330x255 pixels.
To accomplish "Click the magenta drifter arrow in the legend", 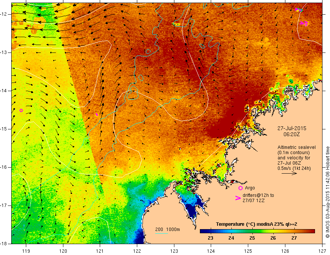I will [x=238, y=198].
